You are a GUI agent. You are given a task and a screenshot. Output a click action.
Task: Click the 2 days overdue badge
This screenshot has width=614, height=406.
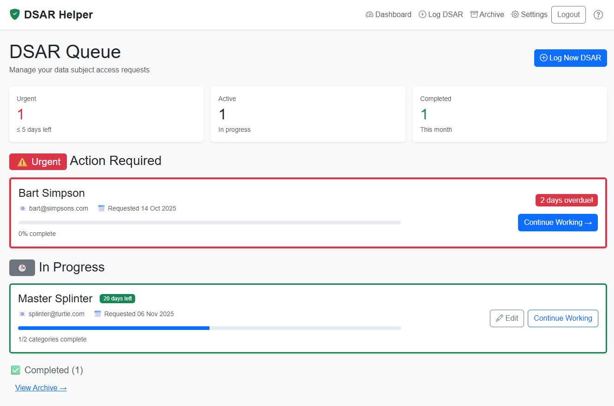click(566, 200)
